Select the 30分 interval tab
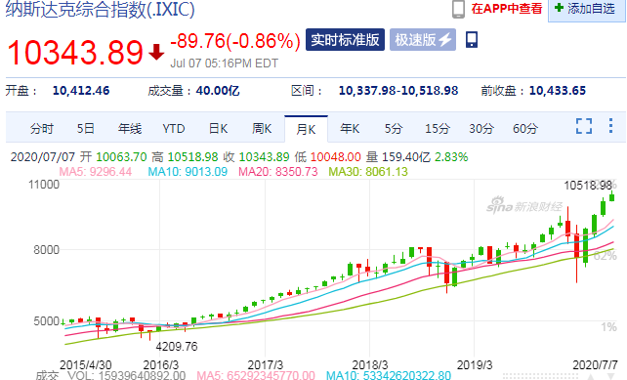627x380 pixels. [481, 129]
